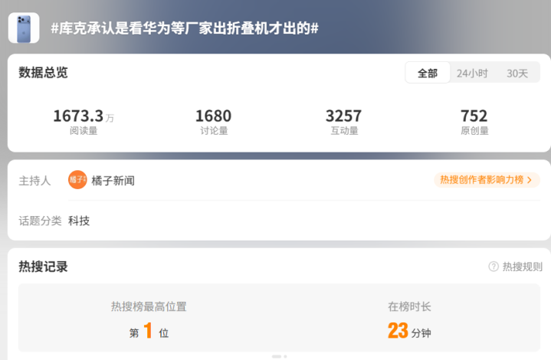Click the hashtag title about 库克 and 折叠机
The width and height of the screenshot is (551, 360).
(185, 28)
